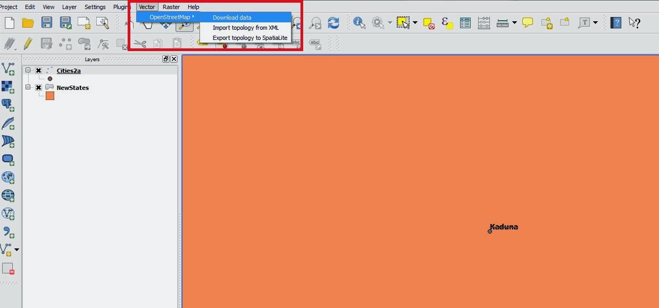Click the Save As floppy with pencil icon

[65, 23]
